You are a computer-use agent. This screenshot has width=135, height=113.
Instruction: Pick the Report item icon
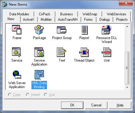(84, 30)
